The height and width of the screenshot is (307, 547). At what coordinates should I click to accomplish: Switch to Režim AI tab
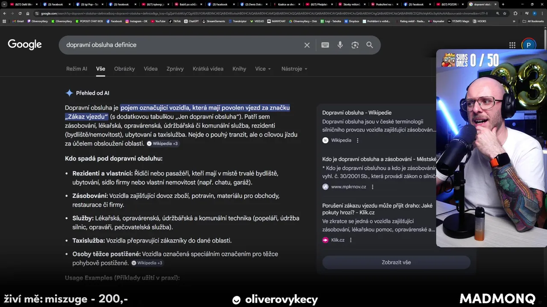(x=76, y=69)
